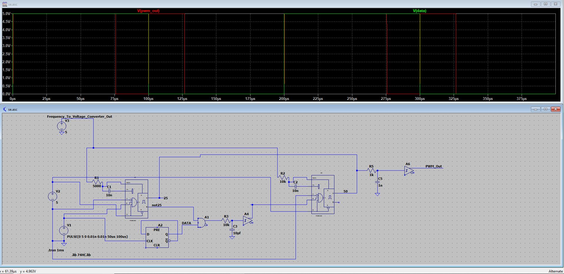
Task: Select resistor R1 in schematic
Action: (x=97, y=182)
